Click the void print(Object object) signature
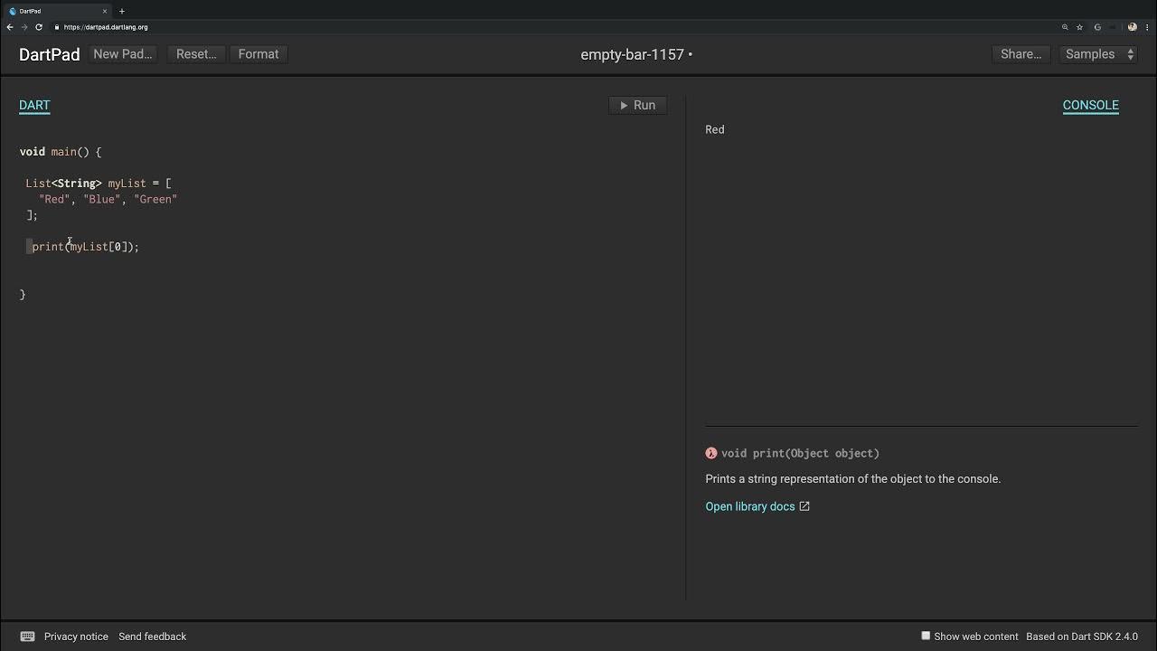This screenshot has width=1157, height=651. coord(800,453)
